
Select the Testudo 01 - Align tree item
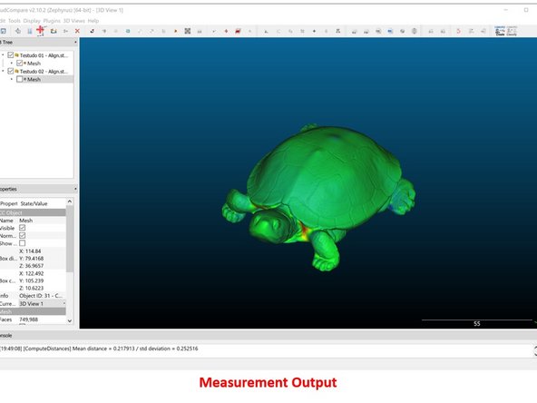(44, 55)
